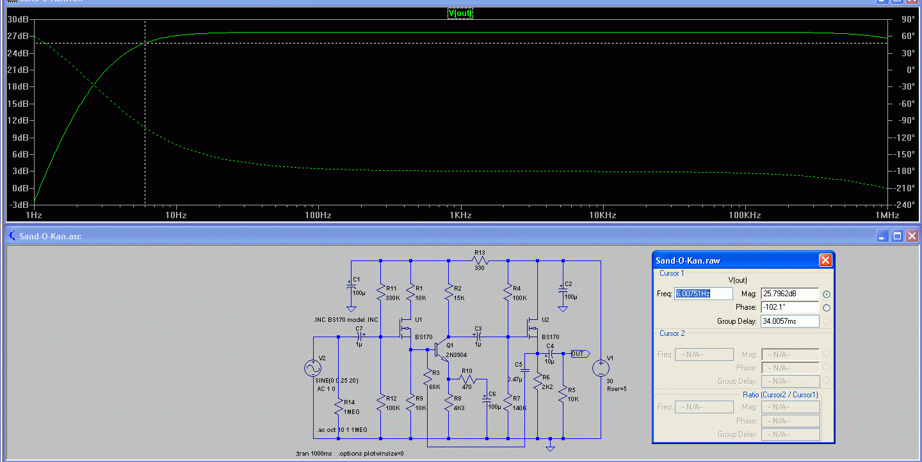Click resistor R7 140K symbol
Screen dimensions: 922x462
click(507, 402)
